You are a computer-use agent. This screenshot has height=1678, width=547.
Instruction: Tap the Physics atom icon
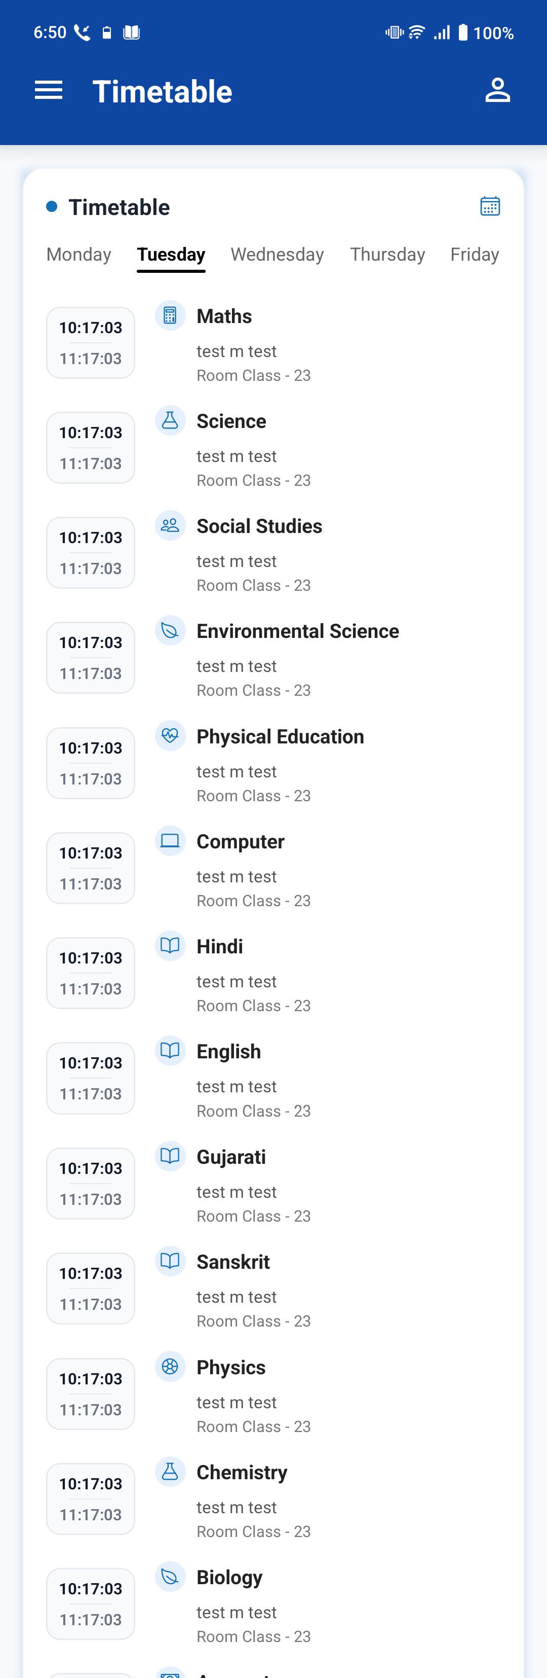pos(170,1367)
